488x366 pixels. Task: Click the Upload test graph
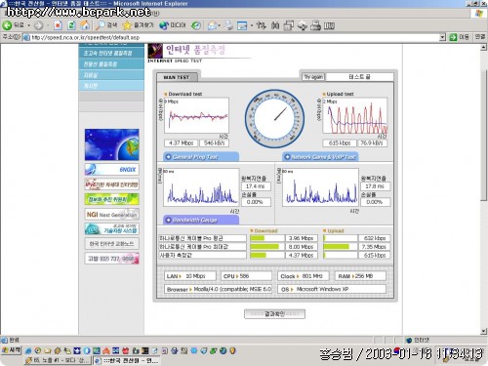tap(354, 115)
